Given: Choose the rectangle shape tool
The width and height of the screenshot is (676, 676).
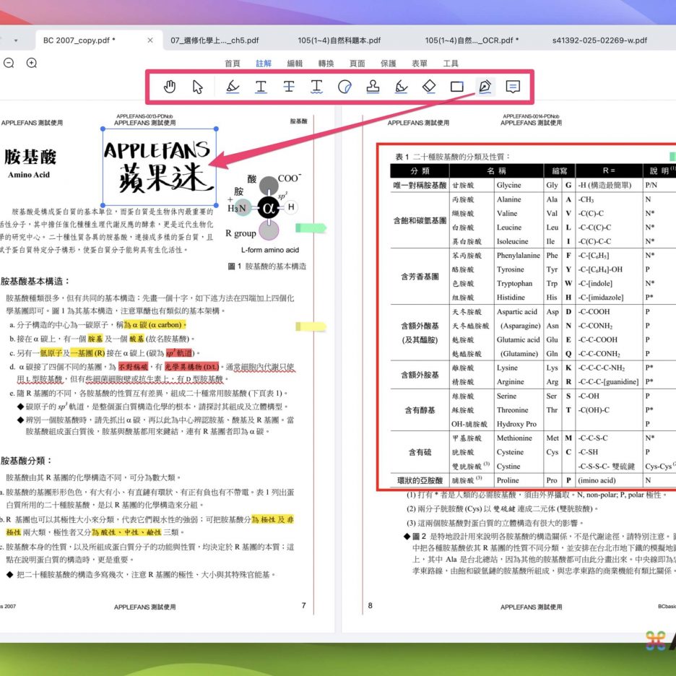Looking at the screenshot, I should pyautogui.click(x=456, y=87).
